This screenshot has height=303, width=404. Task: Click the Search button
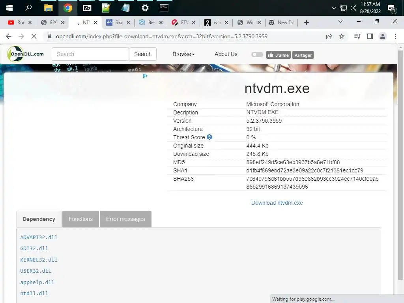tap(143, 54)
